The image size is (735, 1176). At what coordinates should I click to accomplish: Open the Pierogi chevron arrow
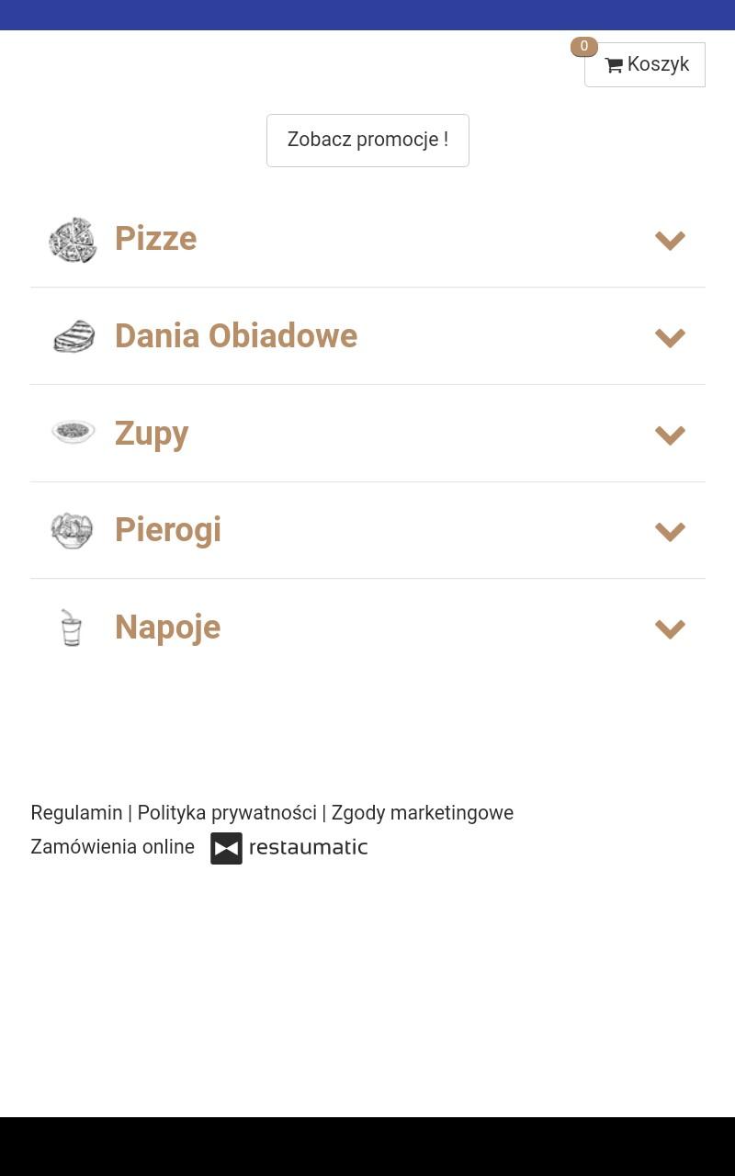[x=670, y=531]
